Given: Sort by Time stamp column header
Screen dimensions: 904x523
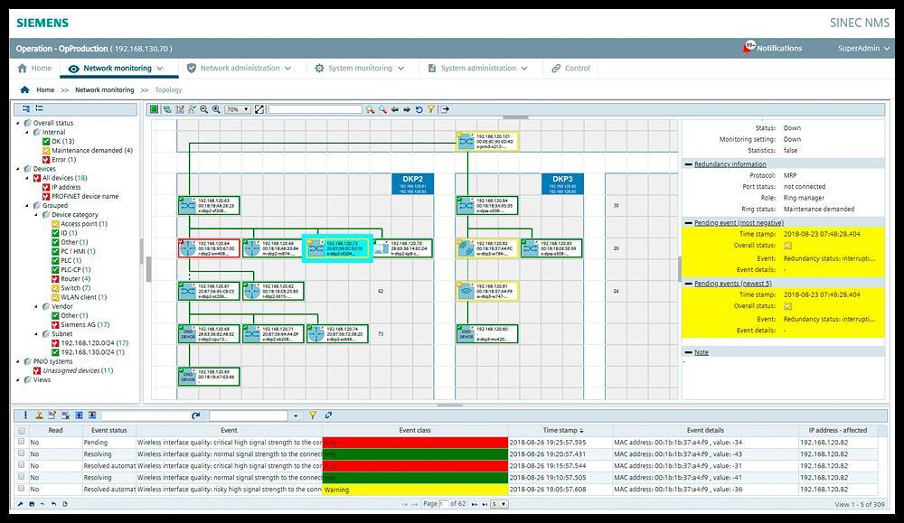Looking at the screenshot, I should pos(562,430).
